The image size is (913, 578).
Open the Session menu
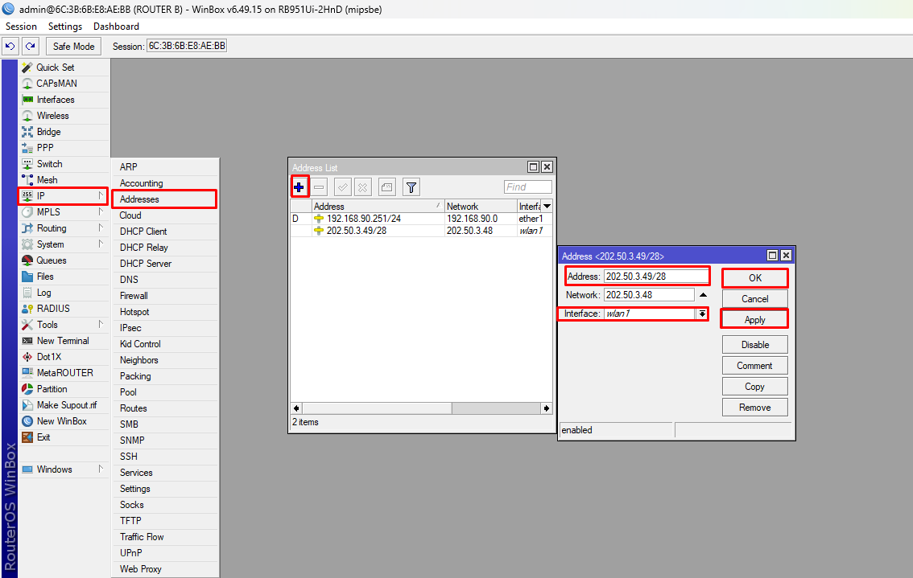tap(21, 27)
